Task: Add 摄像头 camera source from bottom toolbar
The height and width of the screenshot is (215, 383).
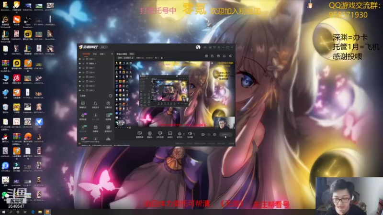Action: [149, 135]
